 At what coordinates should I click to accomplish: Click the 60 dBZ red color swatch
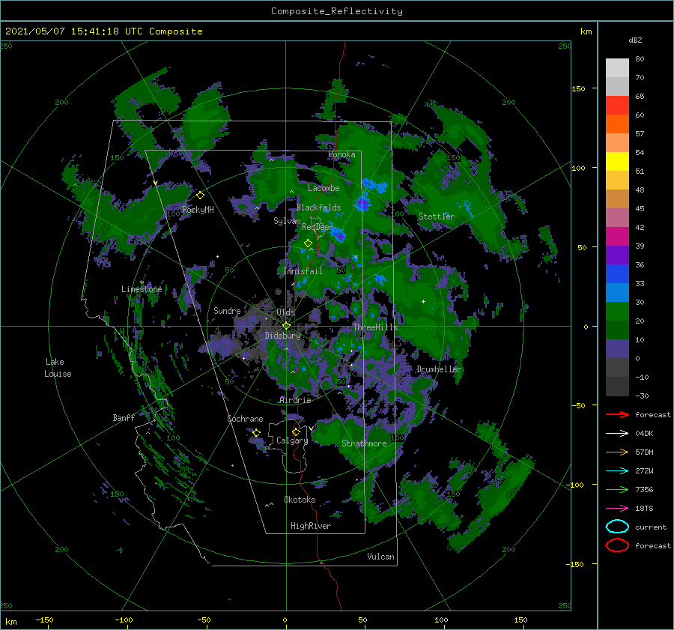click(617, 106)
